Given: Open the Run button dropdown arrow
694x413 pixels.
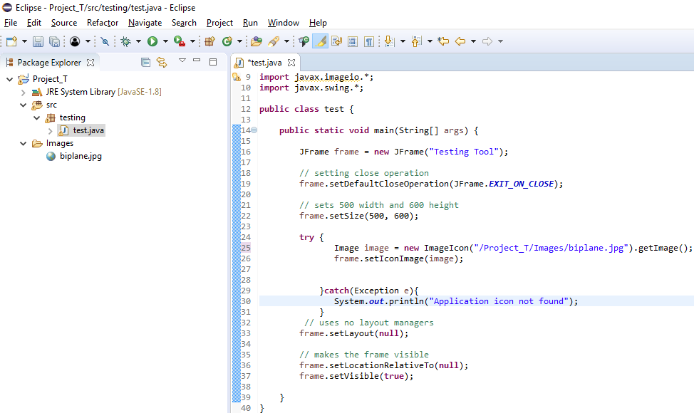Looking at the screenshot, I should coord(165,42).
